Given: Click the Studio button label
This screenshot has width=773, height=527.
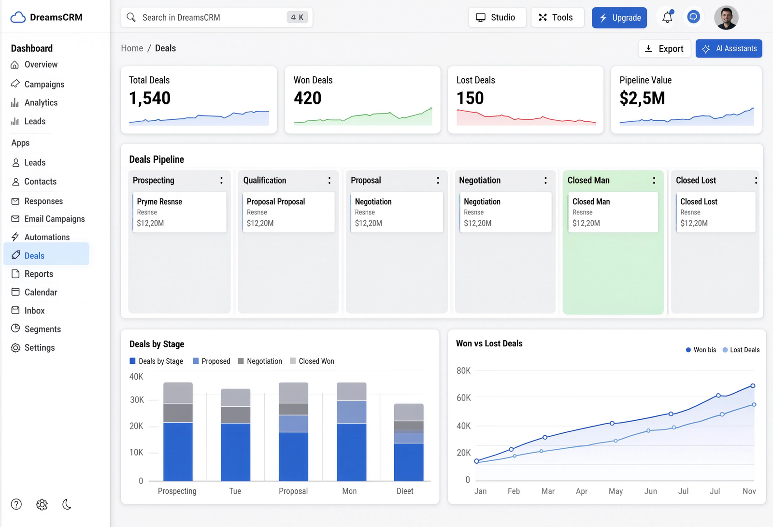Looking at the screenshot, I should tap(503, 17).
